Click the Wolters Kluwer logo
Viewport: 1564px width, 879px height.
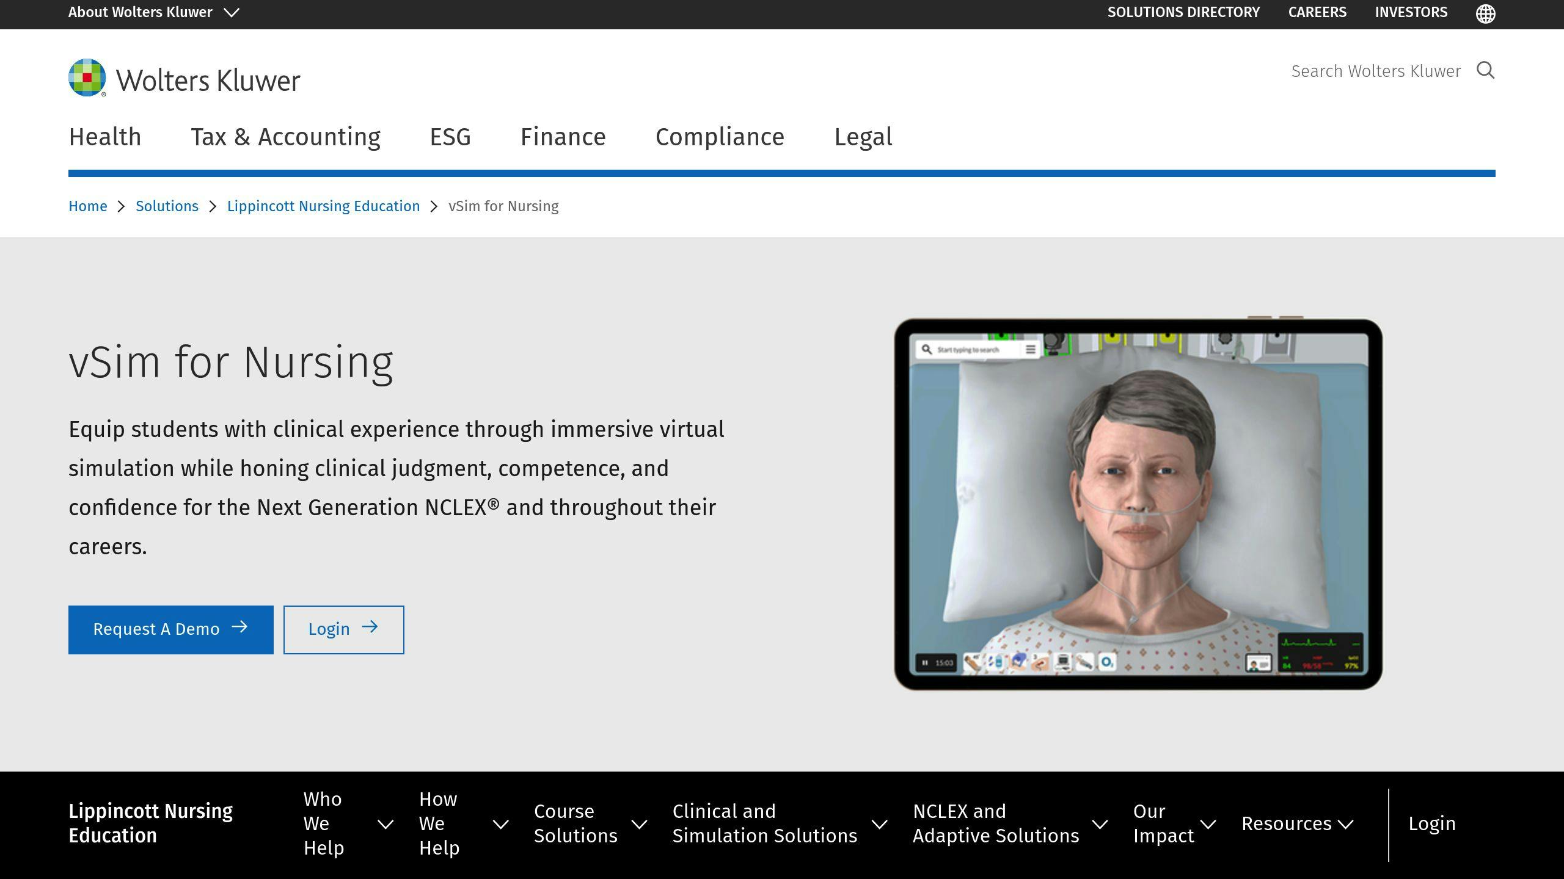pos(184,78)
